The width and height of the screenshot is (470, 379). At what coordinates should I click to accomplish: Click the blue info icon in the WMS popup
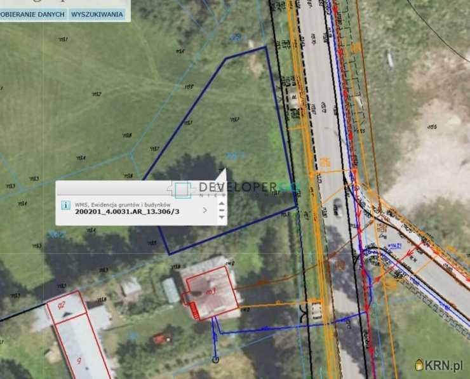point(65,205)
